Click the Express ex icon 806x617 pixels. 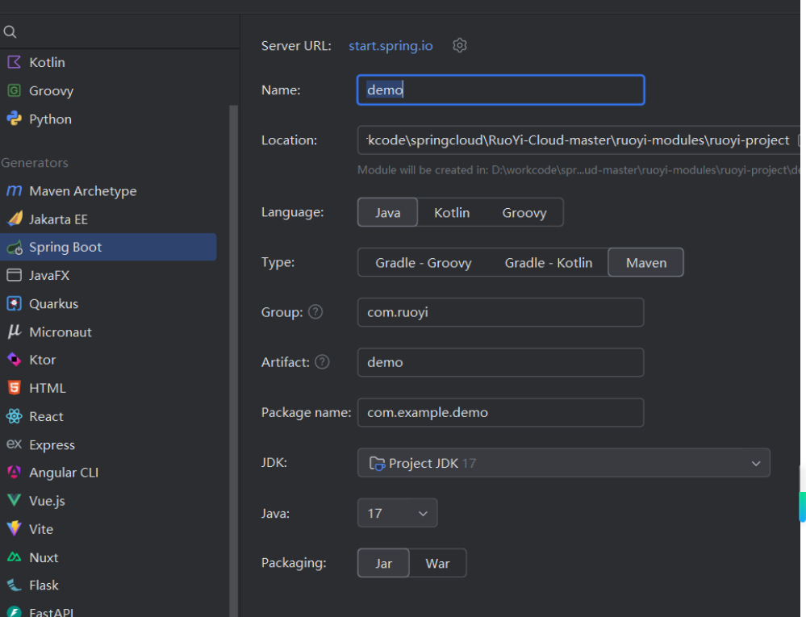[14, 444]
